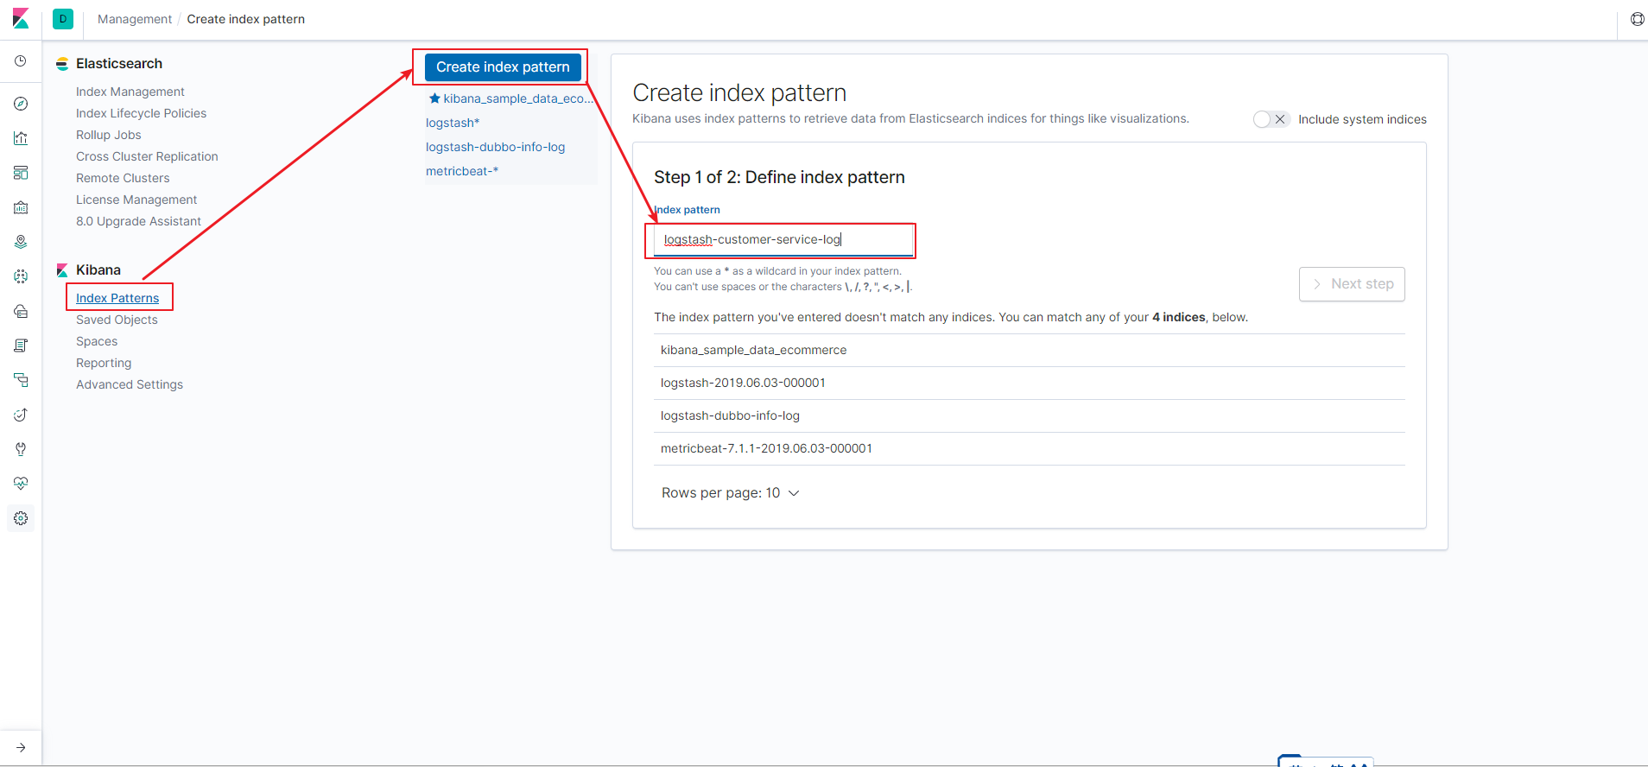
Task: Open the space selector avatar D
Action: point(63,19)
